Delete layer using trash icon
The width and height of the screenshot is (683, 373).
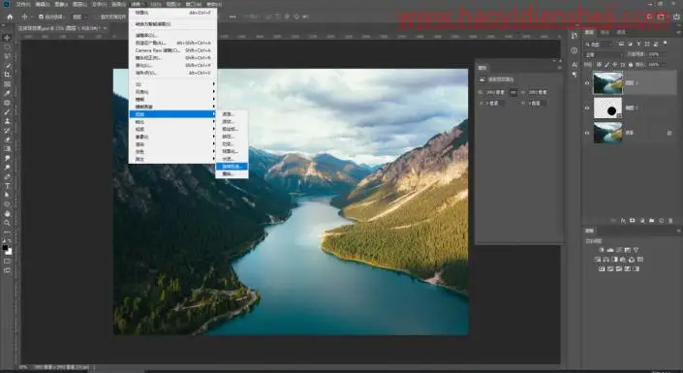pyautogui.click(x=670, y=221)
